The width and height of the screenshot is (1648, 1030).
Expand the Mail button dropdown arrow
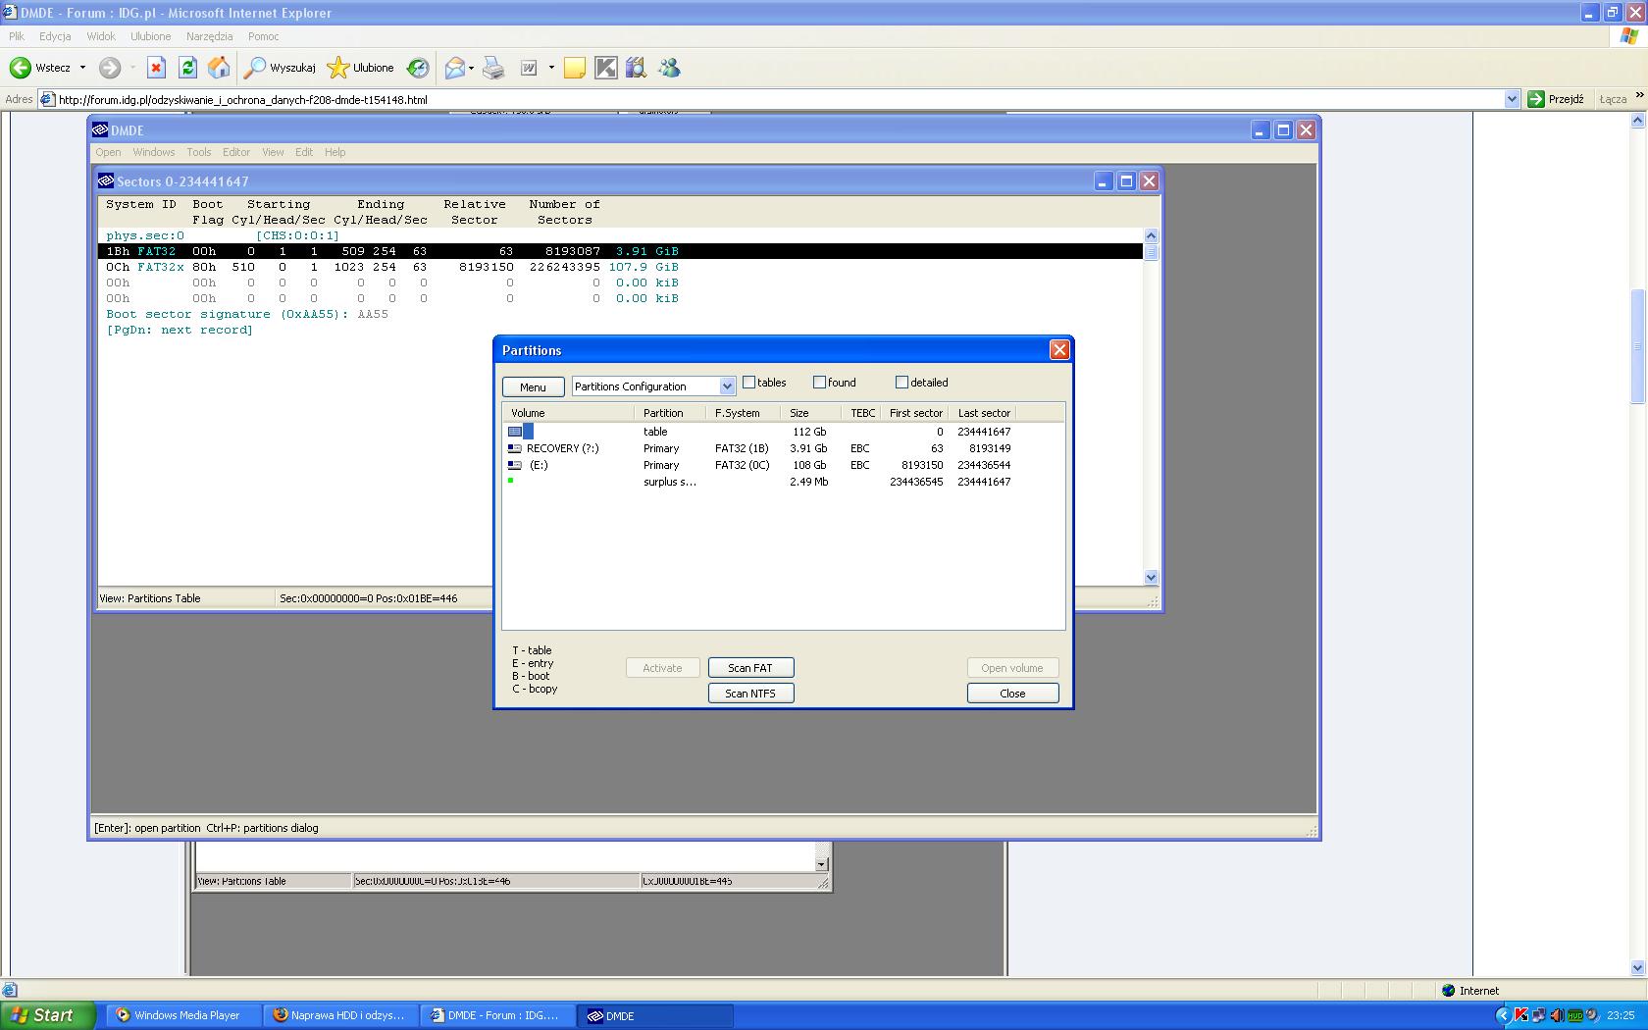pyautogui.click(x=471, y=68)
